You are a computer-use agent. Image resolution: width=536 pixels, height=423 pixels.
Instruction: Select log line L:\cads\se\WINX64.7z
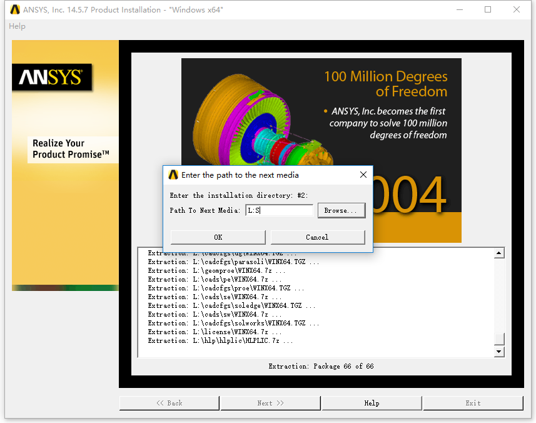coord(215,297)
